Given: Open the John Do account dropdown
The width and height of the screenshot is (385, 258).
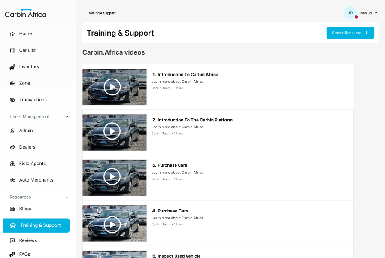Looking at the screenshot, I should pyautogui.click(x=376, y=13).
